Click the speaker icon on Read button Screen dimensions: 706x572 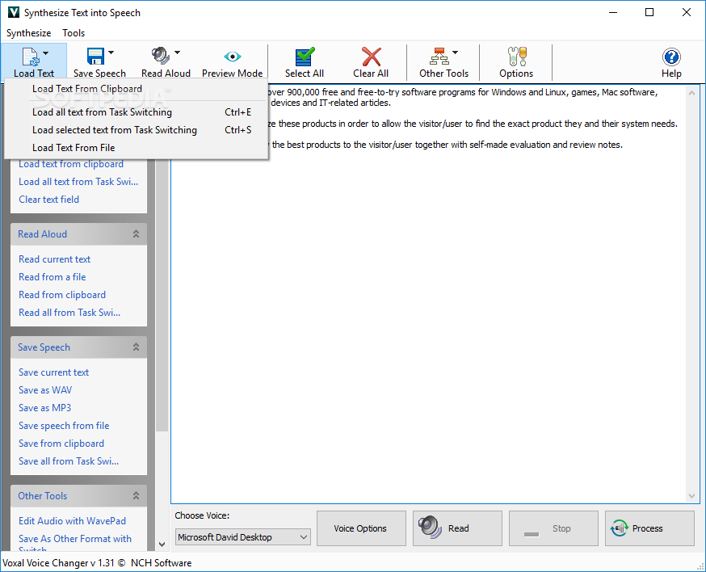click(x=430, y=528)
